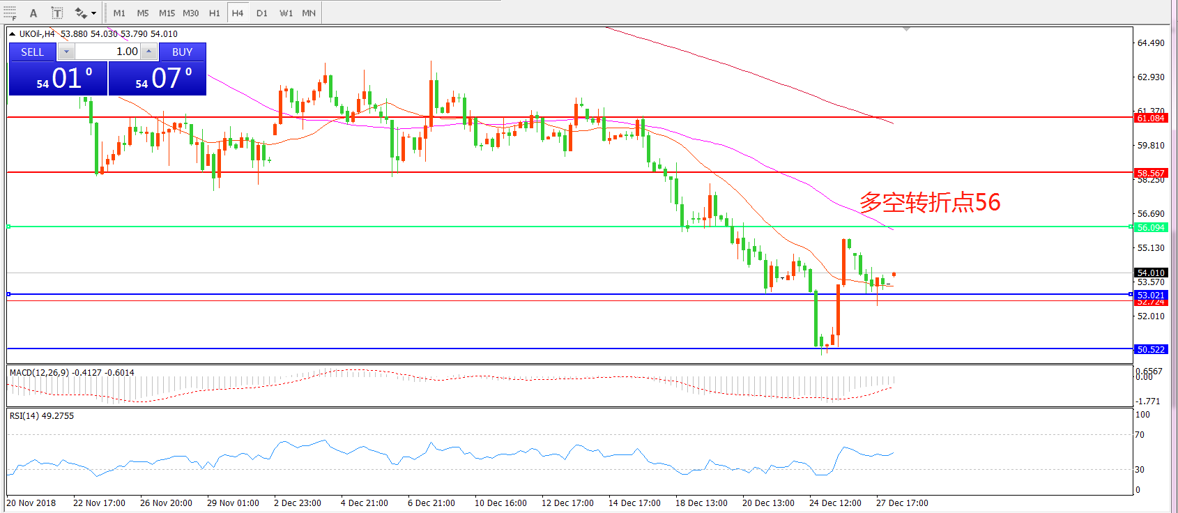Image resolution: width=1178 pixels, height=513 pixels.
Task: Decrease lot volume with the down arrow
Action: coord(66,52)
